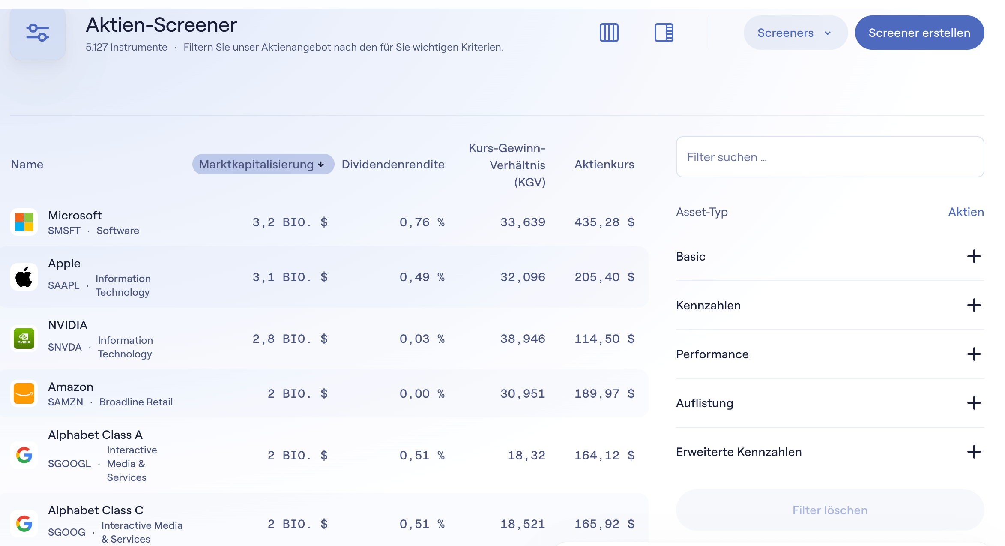Click the screener filter sliders icon
The width and height of the screenshot is (1005, 546).
[x=38, y=33]
